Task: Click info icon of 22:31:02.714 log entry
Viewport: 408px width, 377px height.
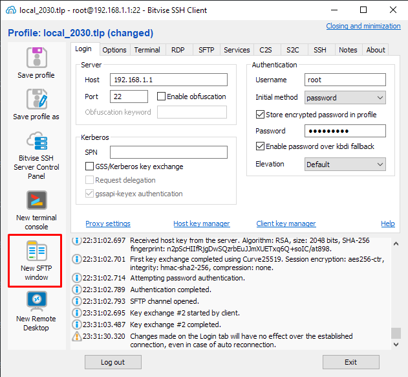Action: point(76,278)
